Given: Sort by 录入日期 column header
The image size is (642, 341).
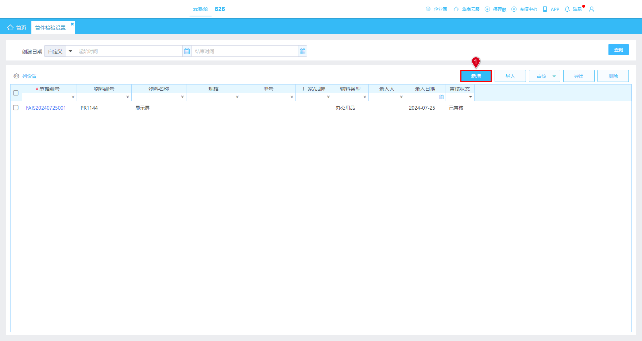Looking at the screenshot, I should [x=425, y=89].
